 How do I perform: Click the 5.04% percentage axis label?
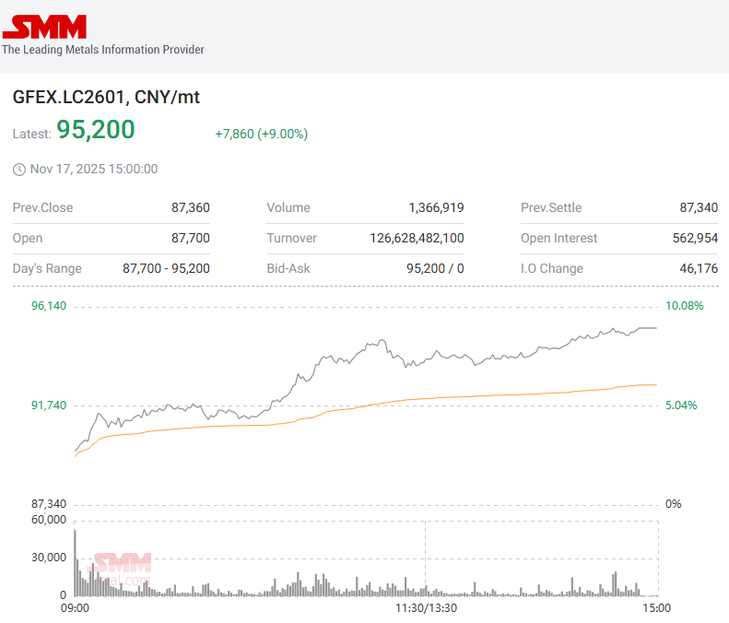tap(681, 406)
